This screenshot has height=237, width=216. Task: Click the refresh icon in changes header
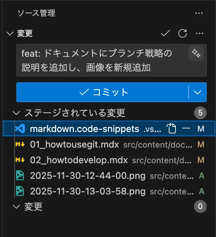tap(183, 33)
